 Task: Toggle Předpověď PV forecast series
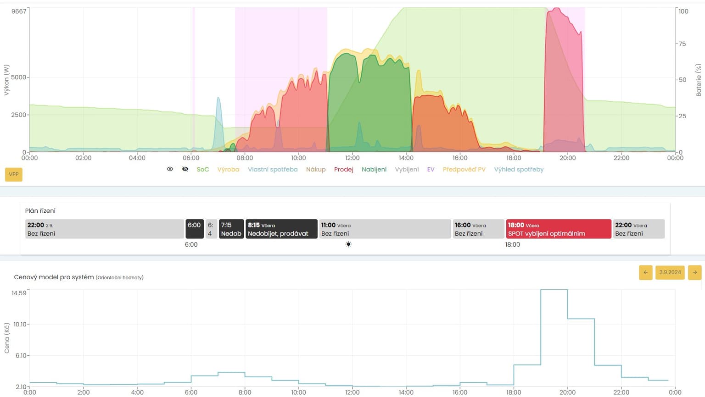[464, 170]
